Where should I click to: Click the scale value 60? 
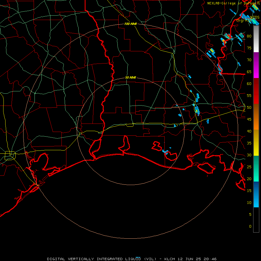point(249,84)
